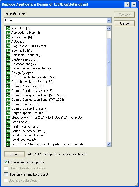Click the Eclipse Update Site icon
The width and height of the screenshot is (139, 187).
click(8, 113)
